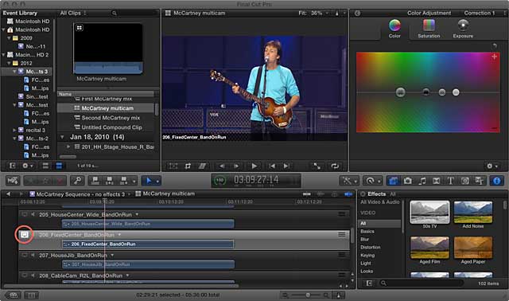The height and width of the screenshot is (301, 509).
Task: Select the Keying effects category
Action: pos(367,255)
